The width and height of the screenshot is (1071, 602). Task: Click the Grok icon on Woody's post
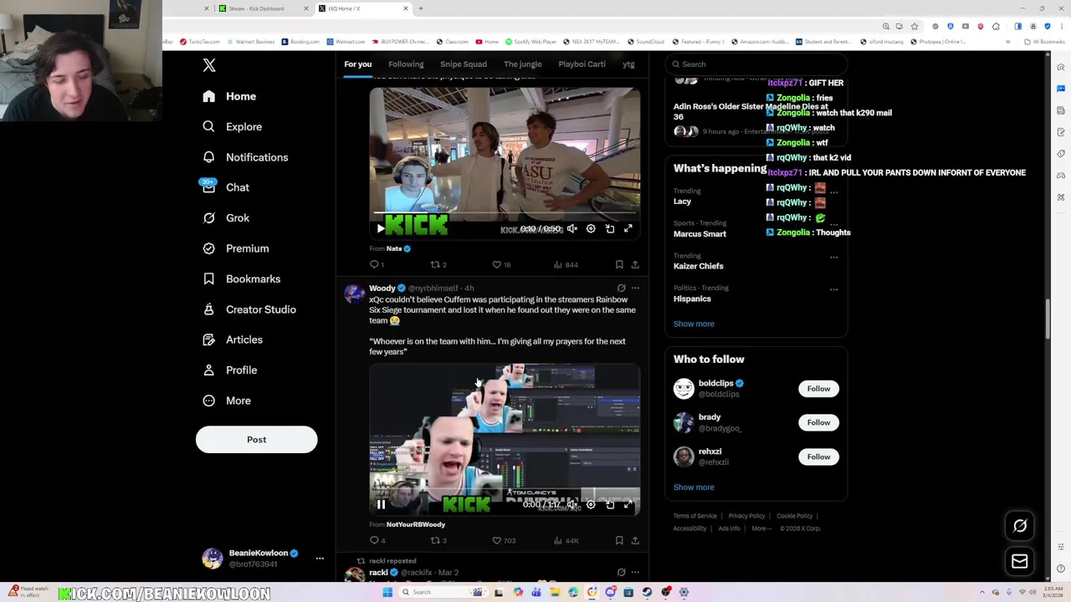coord(621,288)
